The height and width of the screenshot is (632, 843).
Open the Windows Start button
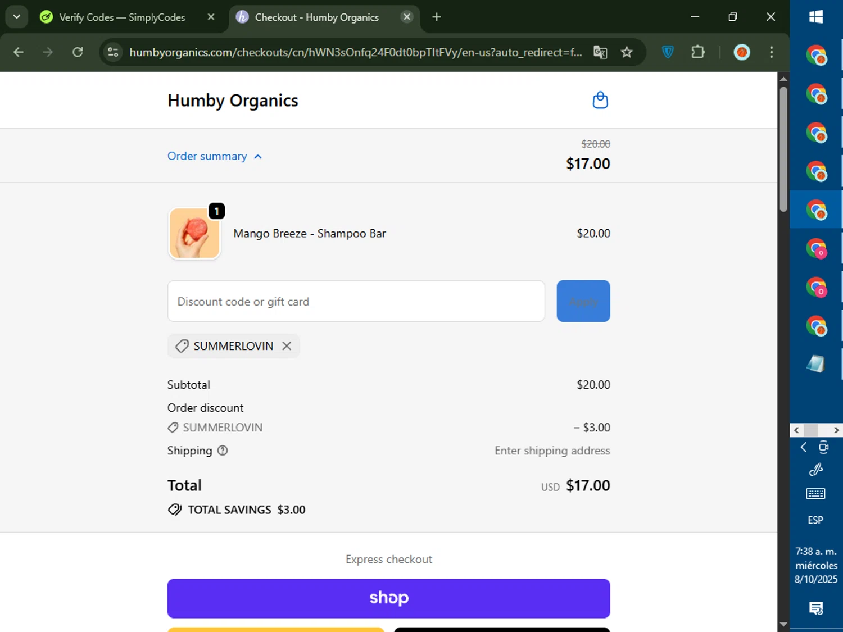coord(816,17)
